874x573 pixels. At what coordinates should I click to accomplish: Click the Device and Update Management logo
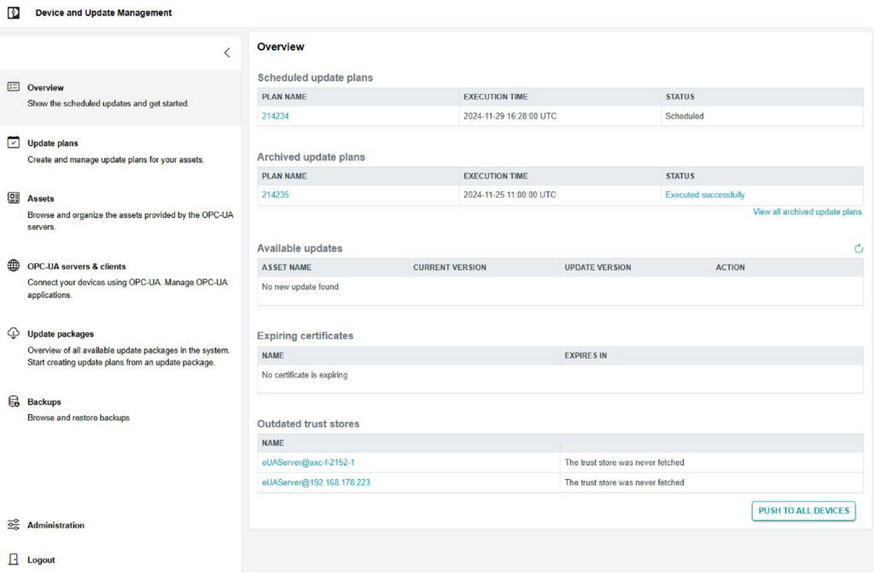(x=12, y=12)
